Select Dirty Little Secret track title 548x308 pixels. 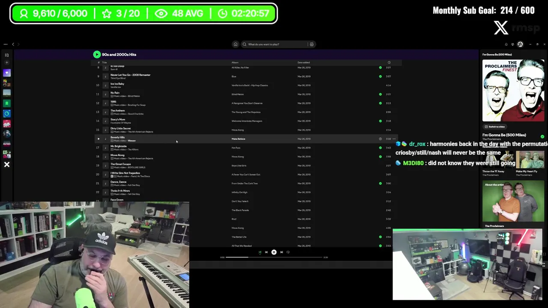point(121,128)
